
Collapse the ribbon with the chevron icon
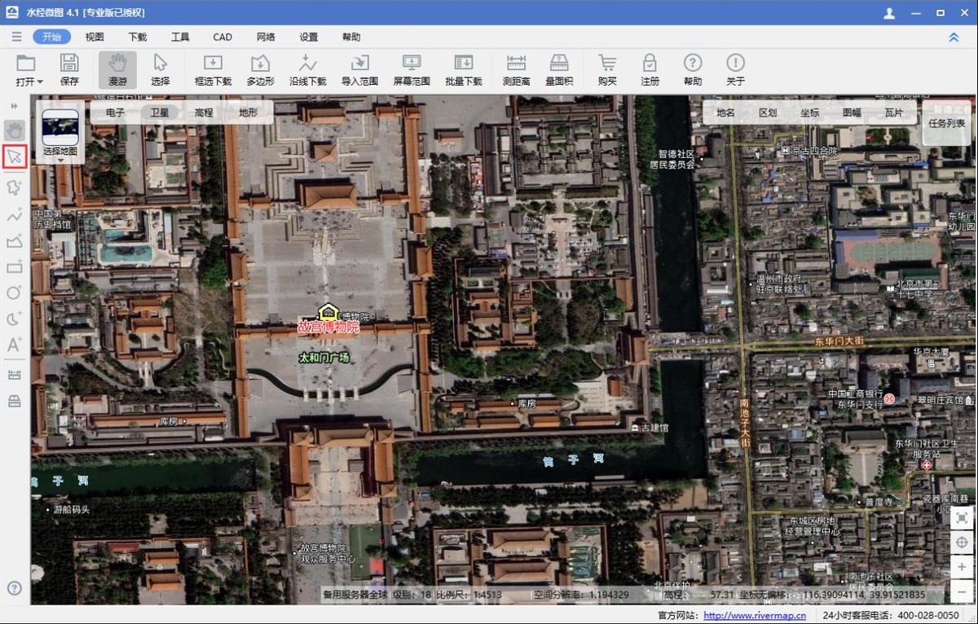(x=954, y=37)
